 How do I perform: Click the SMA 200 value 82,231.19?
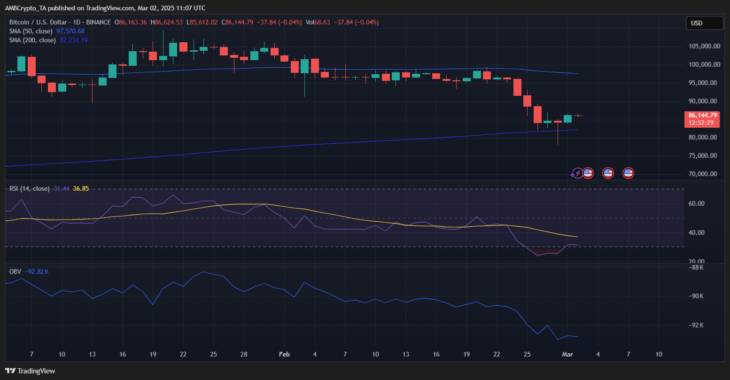pos(74,40)
